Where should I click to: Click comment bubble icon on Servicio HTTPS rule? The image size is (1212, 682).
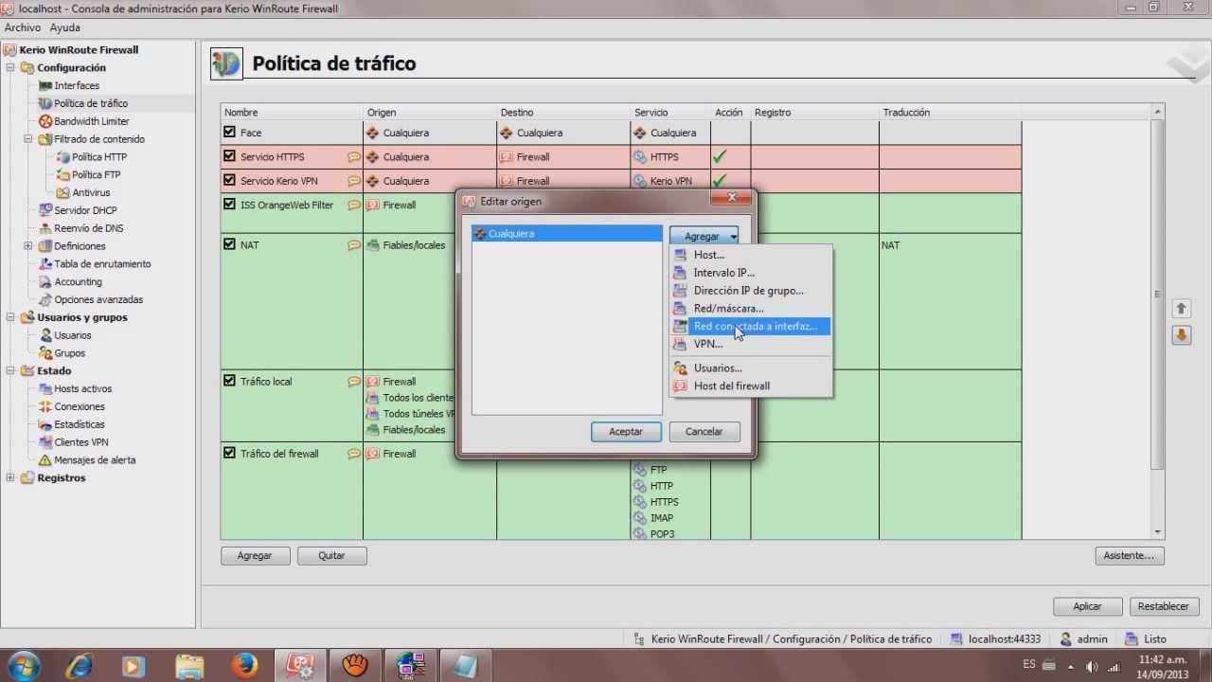(354, 157)
